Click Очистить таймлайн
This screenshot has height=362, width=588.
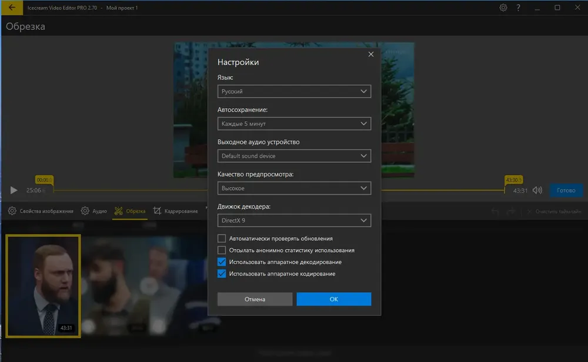[x=554, y=212]
